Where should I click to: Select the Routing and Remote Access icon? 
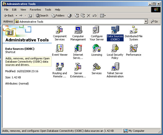[60, 67]
